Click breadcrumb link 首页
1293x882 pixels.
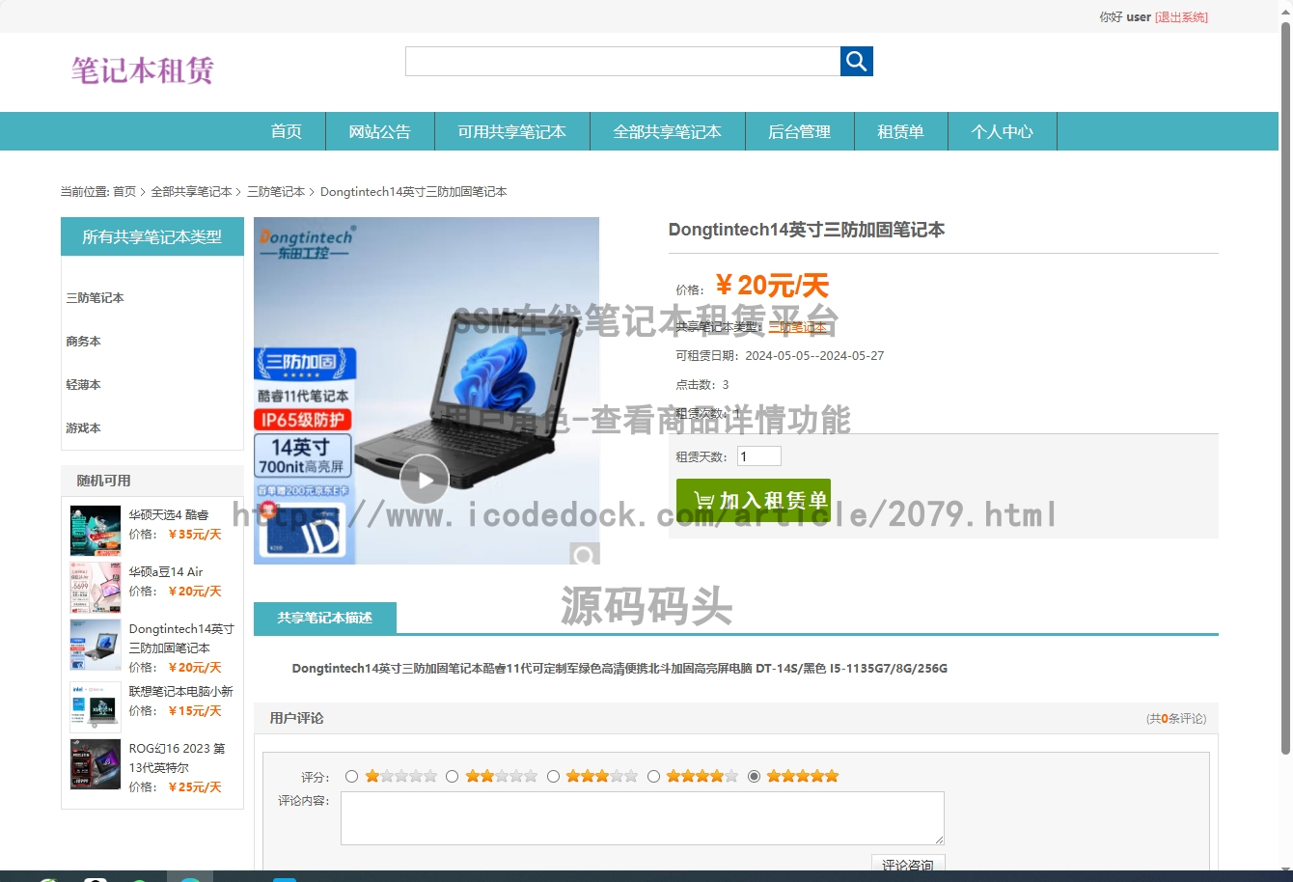pos(124,192)
